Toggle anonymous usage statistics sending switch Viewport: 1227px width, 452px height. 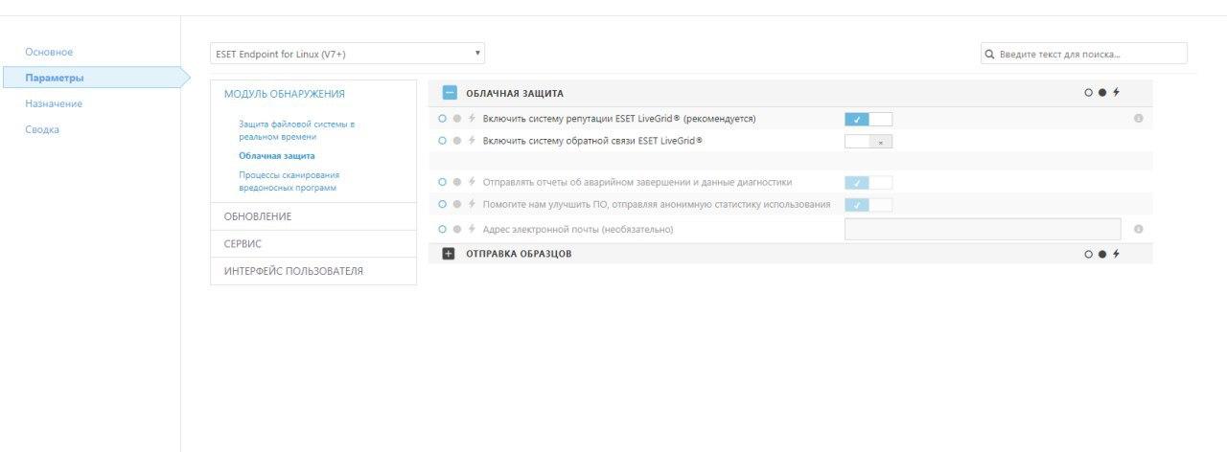tap(868, 204)
